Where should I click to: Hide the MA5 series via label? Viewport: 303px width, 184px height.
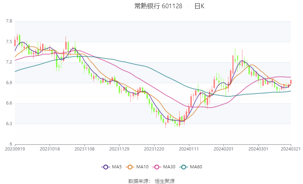click(x=117, y=167)
